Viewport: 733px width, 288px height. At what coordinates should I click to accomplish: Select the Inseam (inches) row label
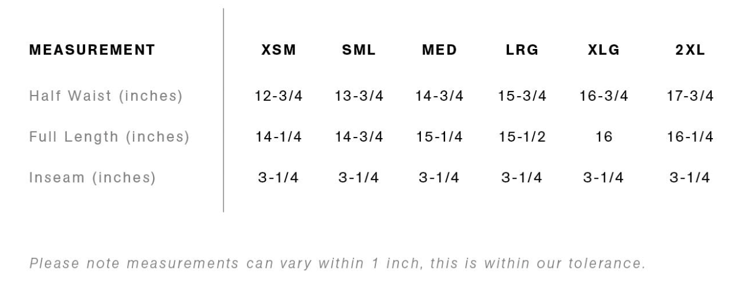(x=93, y=178)
